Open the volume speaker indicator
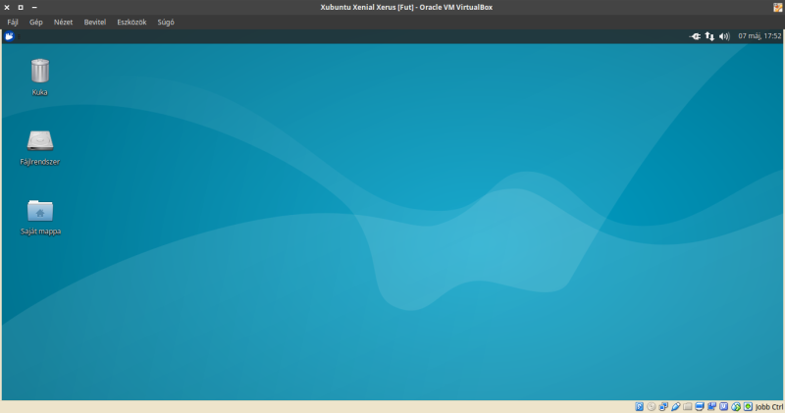Image resolution: width=785 pixels, height=413 pixels. pos(724,36)
